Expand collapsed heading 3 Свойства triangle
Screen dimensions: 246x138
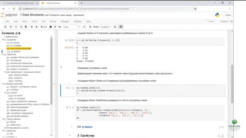click(70, 135)
